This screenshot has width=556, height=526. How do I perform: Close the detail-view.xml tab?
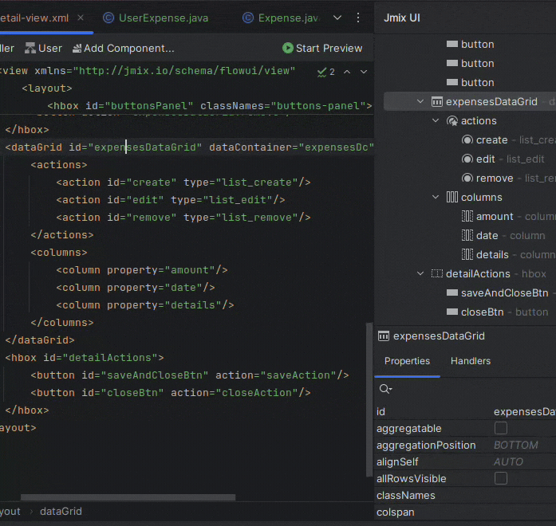(x=81, y=18)
